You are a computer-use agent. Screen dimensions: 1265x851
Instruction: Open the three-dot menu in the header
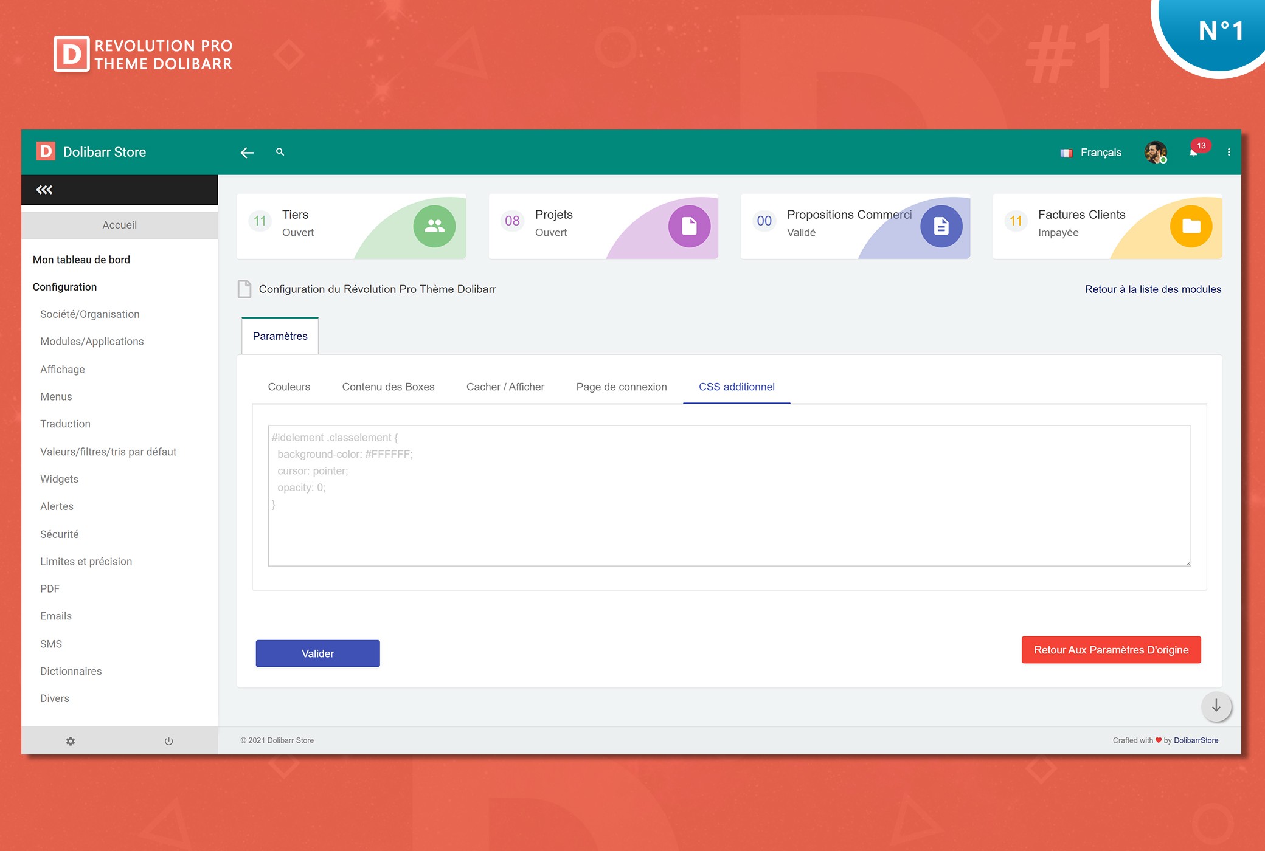click(x=1229, y=152)
